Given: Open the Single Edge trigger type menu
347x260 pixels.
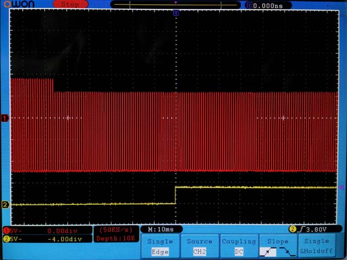Looking at the screenshot, I should (x=160, y=246).
